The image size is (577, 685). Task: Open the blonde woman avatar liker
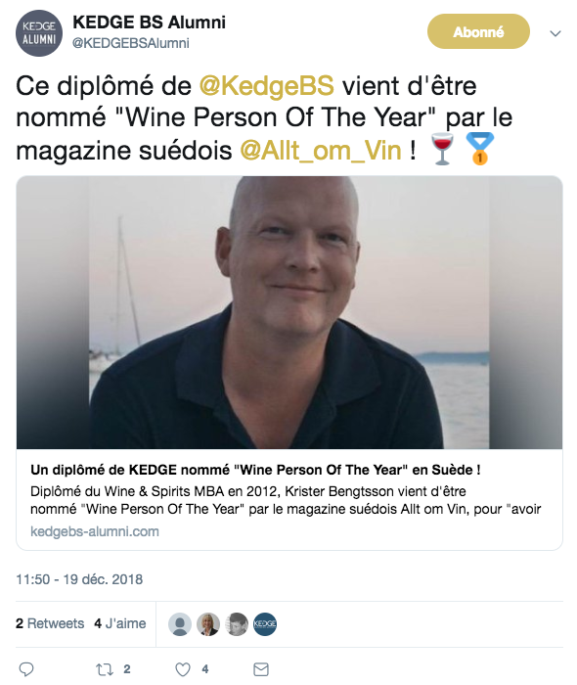[208, 624]
